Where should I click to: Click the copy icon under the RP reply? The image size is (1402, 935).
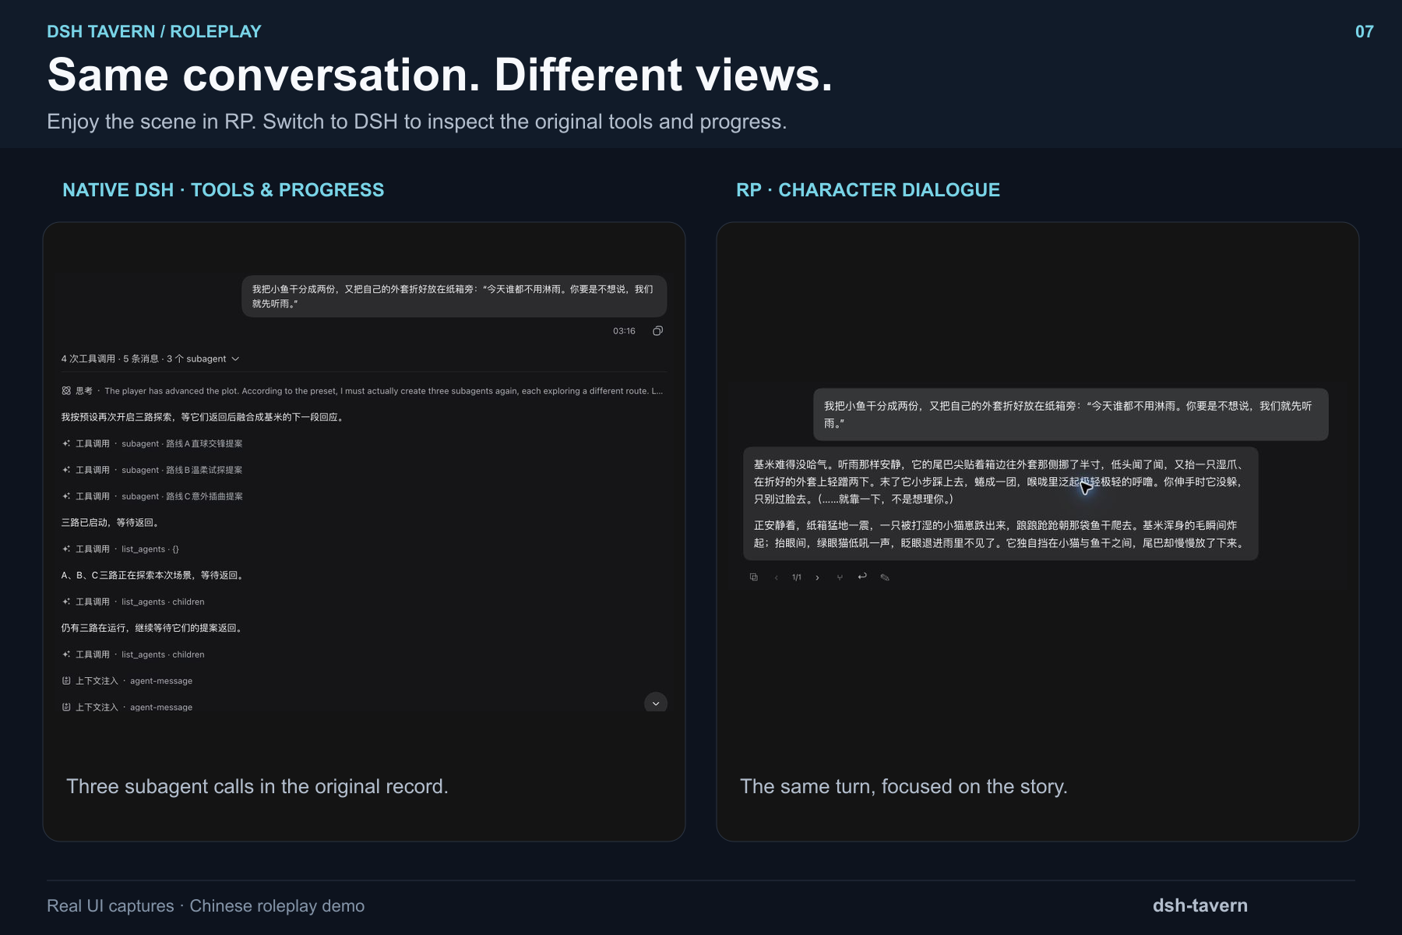click(x=753, y=577)
